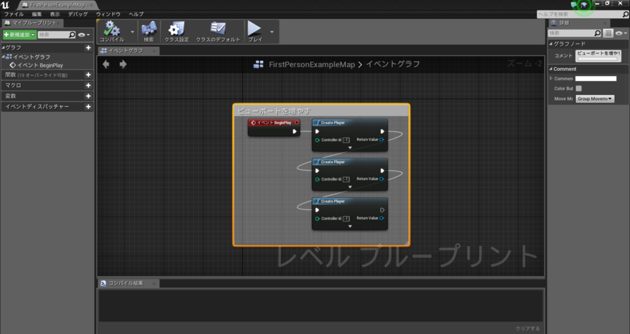Toggle Details property matrix grid icon
The image size is (630, 334).
point(608,33)
